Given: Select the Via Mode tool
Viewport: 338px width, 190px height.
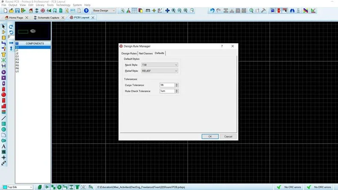Looking at the screenshot, I should [x=3, y=49].
